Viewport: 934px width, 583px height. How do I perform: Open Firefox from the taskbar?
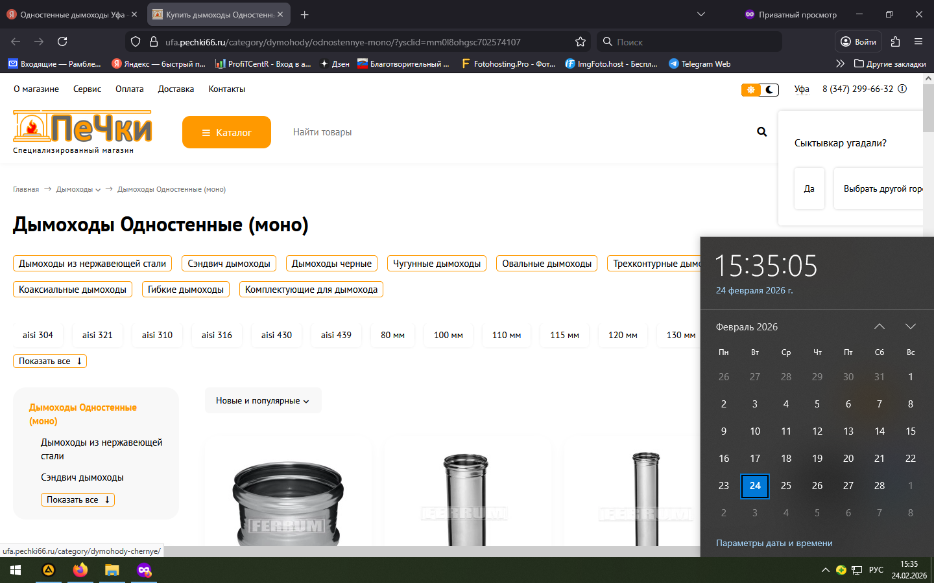click(x=80, y=570)
